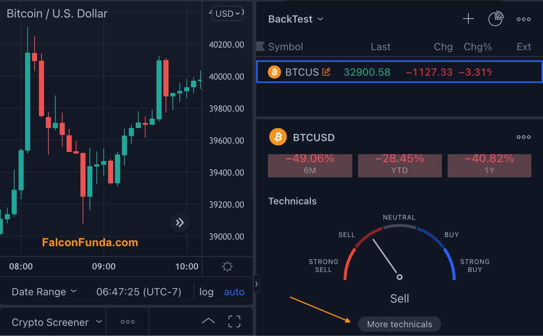Select the YTD performance tab
Screen dimensions: 543x336
pos(400,165)
